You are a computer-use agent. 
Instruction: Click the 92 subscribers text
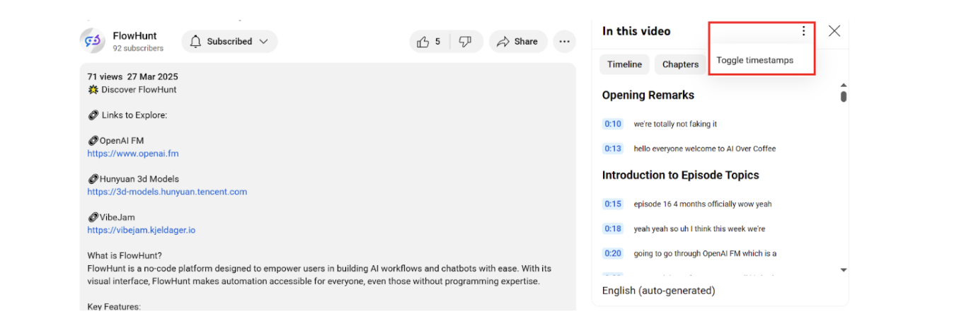138,49
